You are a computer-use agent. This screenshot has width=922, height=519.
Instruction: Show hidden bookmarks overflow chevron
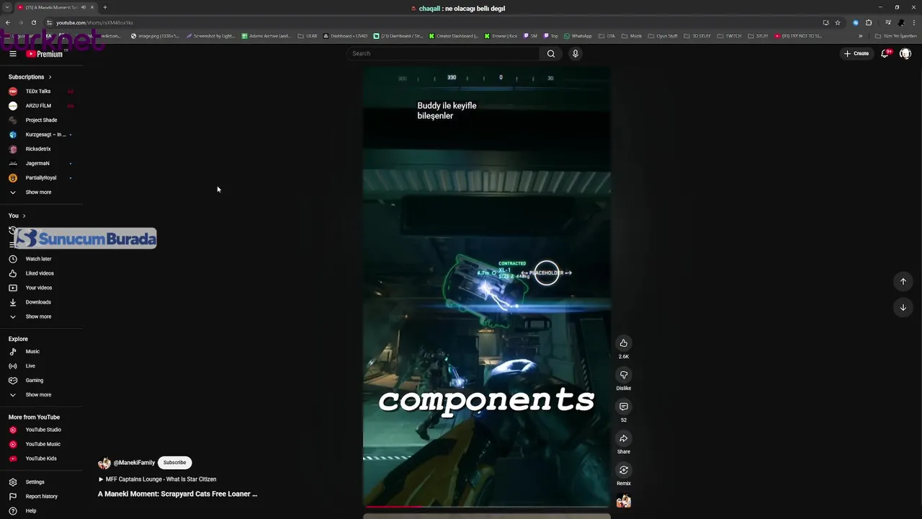(860, 36)
